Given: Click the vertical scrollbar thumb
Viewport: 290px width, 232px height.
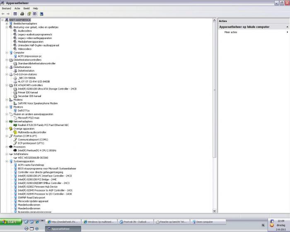Looking at the screenshot, I should coord(215,90).
